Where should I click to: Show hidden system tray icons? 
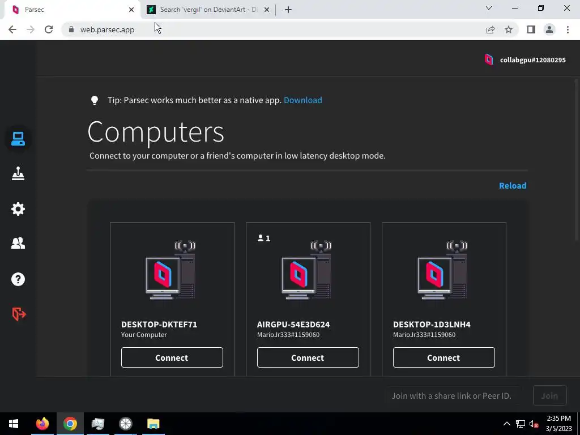(x=507, y=424)
